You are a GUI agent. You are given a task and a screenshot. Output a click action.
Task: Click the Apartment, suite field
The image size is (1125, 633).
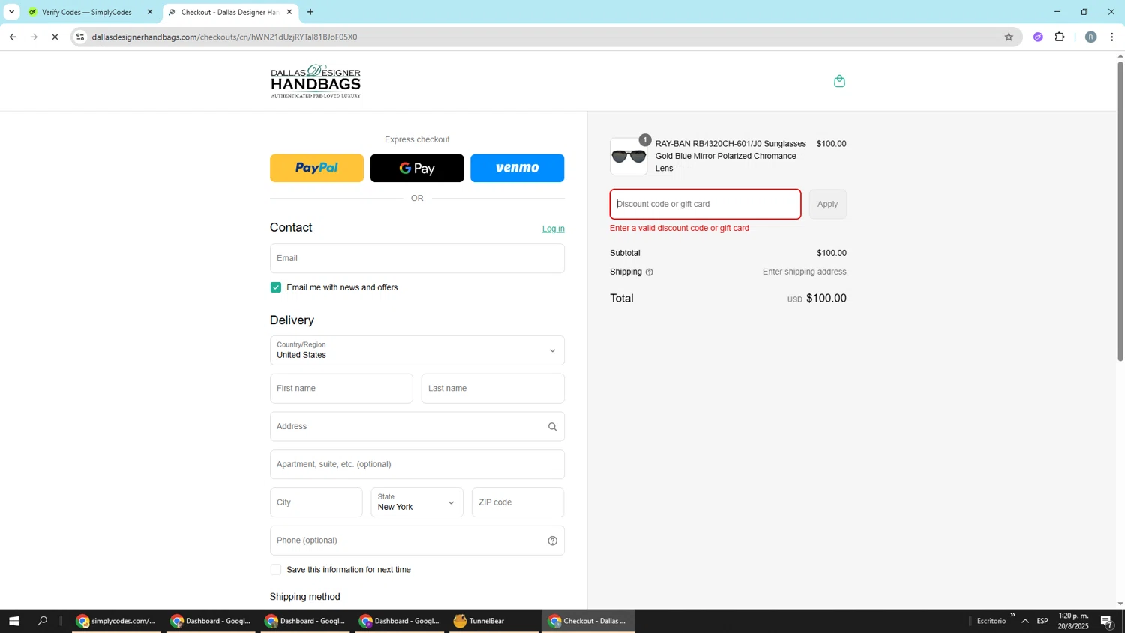pyautogui.click(x=417, y=464)
